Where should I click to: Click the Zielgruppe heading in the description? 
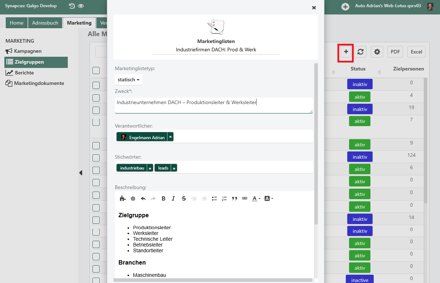134,215
